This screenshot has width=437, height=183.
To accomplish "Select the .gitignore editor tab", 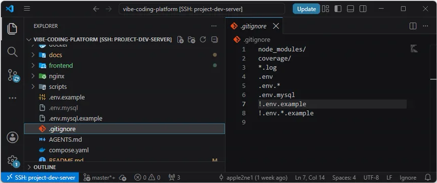I will 254,26.
